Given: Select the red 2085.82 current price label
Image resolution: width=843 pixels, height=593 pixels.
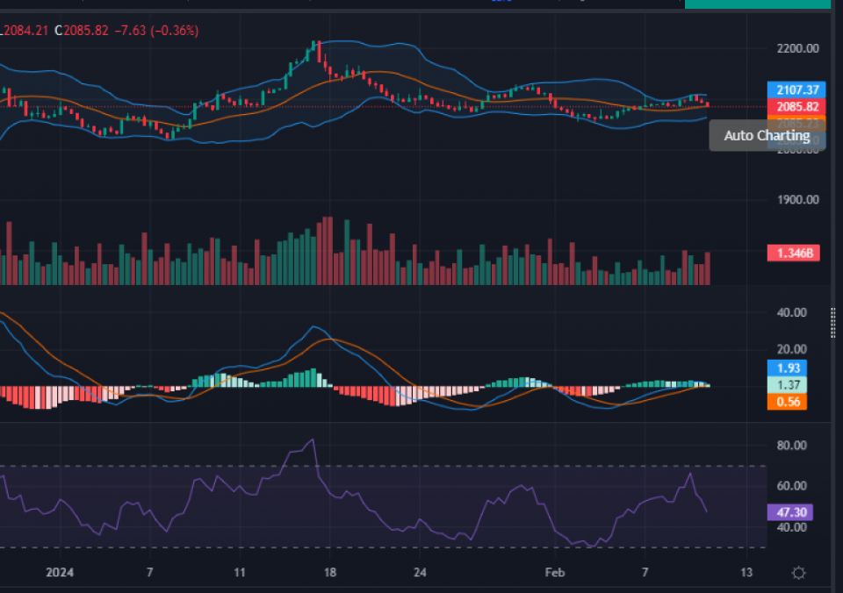Looking at the screenshot, I should tap(796, 106).
